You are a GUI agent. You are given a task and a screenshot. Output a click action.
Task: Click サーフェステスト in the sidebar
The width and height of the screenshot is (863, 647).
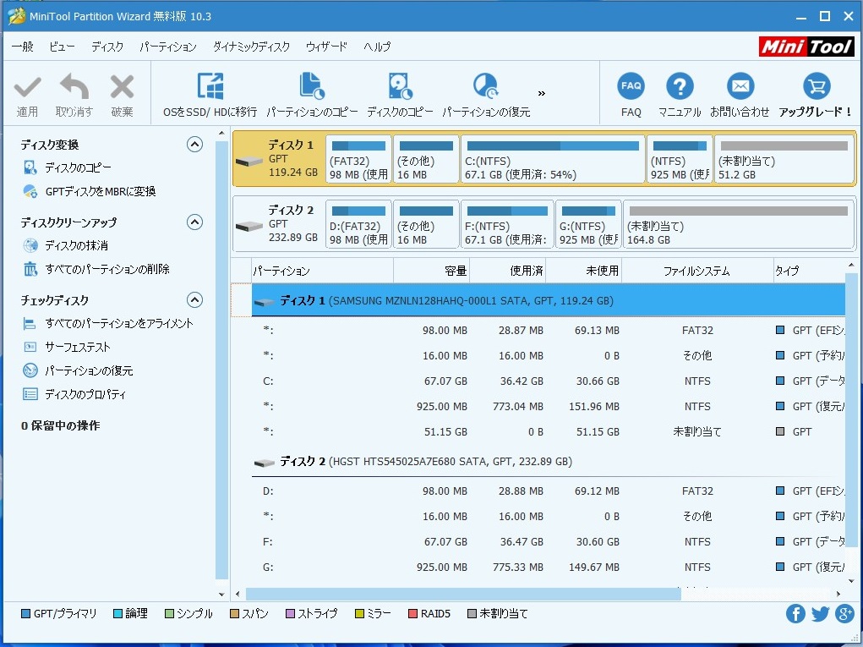click(x=78, y=348)
